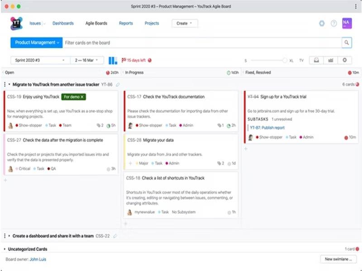
Task: Click mynewvalue on the CSS-18 card
Action: click(x=144, y=212)
